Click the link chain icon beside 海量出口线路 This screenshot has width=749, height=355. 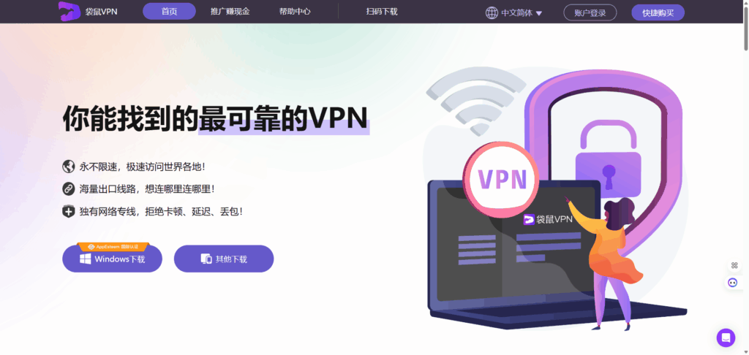tap(69, 188)
